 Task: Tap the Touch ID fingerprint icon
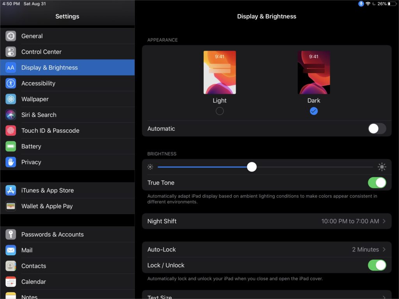point(11,131)
